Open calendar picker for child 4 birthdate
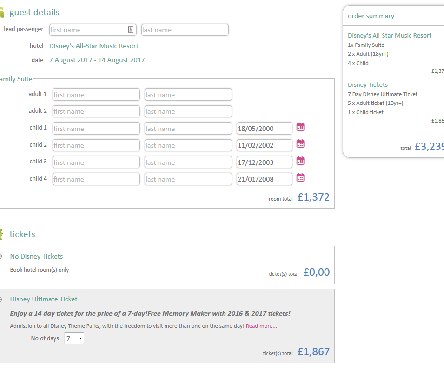This screenshot has height=370, width=444. [300, 177]
